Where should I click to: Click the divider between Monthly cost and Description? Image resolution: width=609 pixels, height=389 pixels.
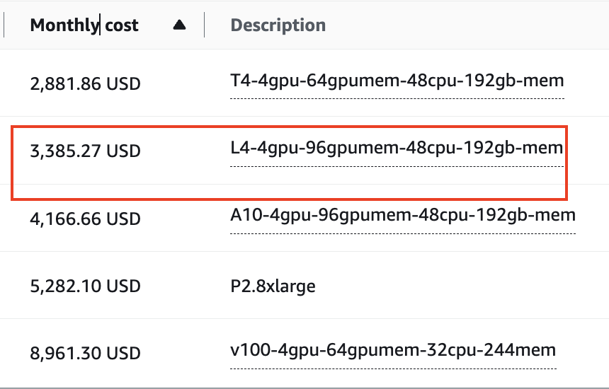pyautogui.click(x=205, y=25)
